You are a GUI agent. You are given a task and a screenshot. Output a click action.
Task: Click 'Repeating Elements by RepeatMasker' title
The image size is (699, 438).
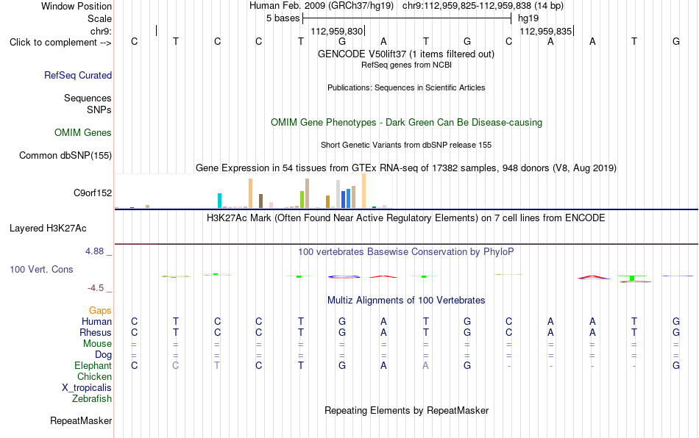point(407,410)
